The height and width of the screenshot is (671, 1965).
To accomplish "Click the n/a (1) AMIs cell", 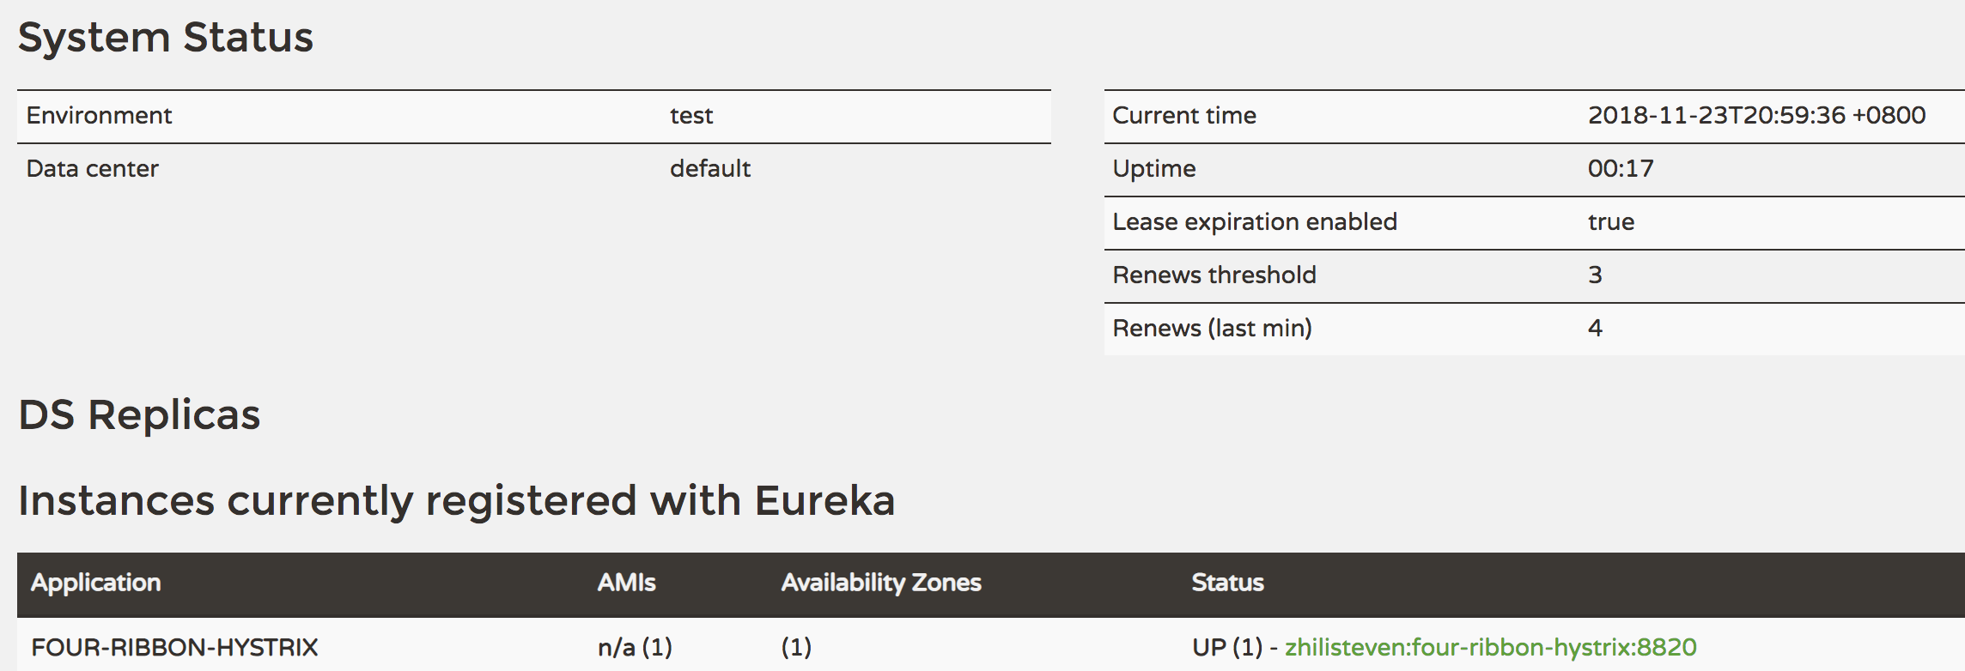I will [635, 647].
